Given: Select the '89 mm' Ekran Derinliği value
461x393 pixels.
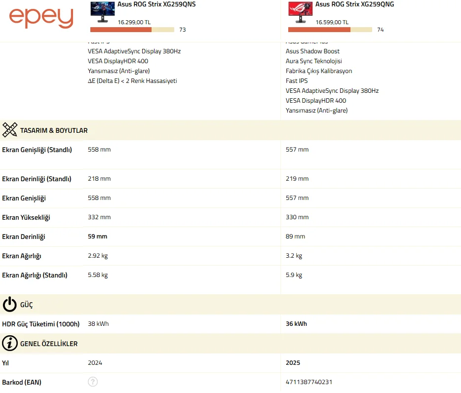Looking at the screenshot, I should pos(295,236).
